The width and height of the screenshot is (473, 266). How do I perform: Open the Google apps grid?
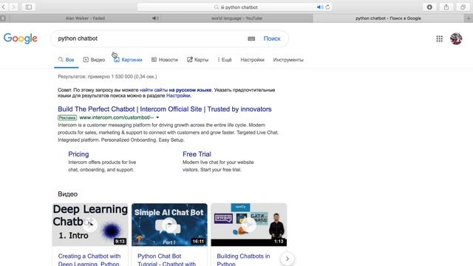tap(439, 38)
